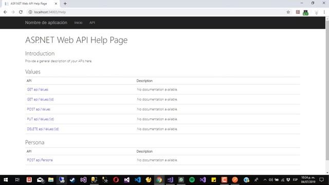Reload the Help page
This screenshot has height=185, width=329.
(21, 12)
